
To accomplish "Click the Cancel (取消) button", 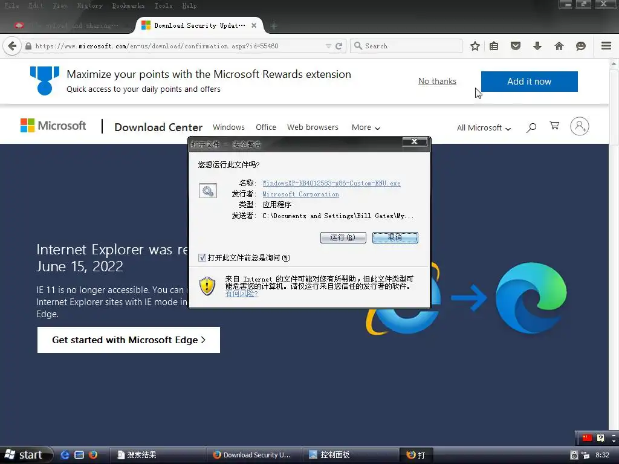I will 395,237.
